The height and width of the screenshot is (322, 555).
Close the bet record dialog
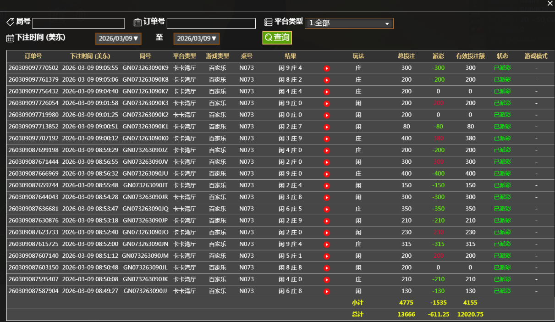[x=550, y=4]
